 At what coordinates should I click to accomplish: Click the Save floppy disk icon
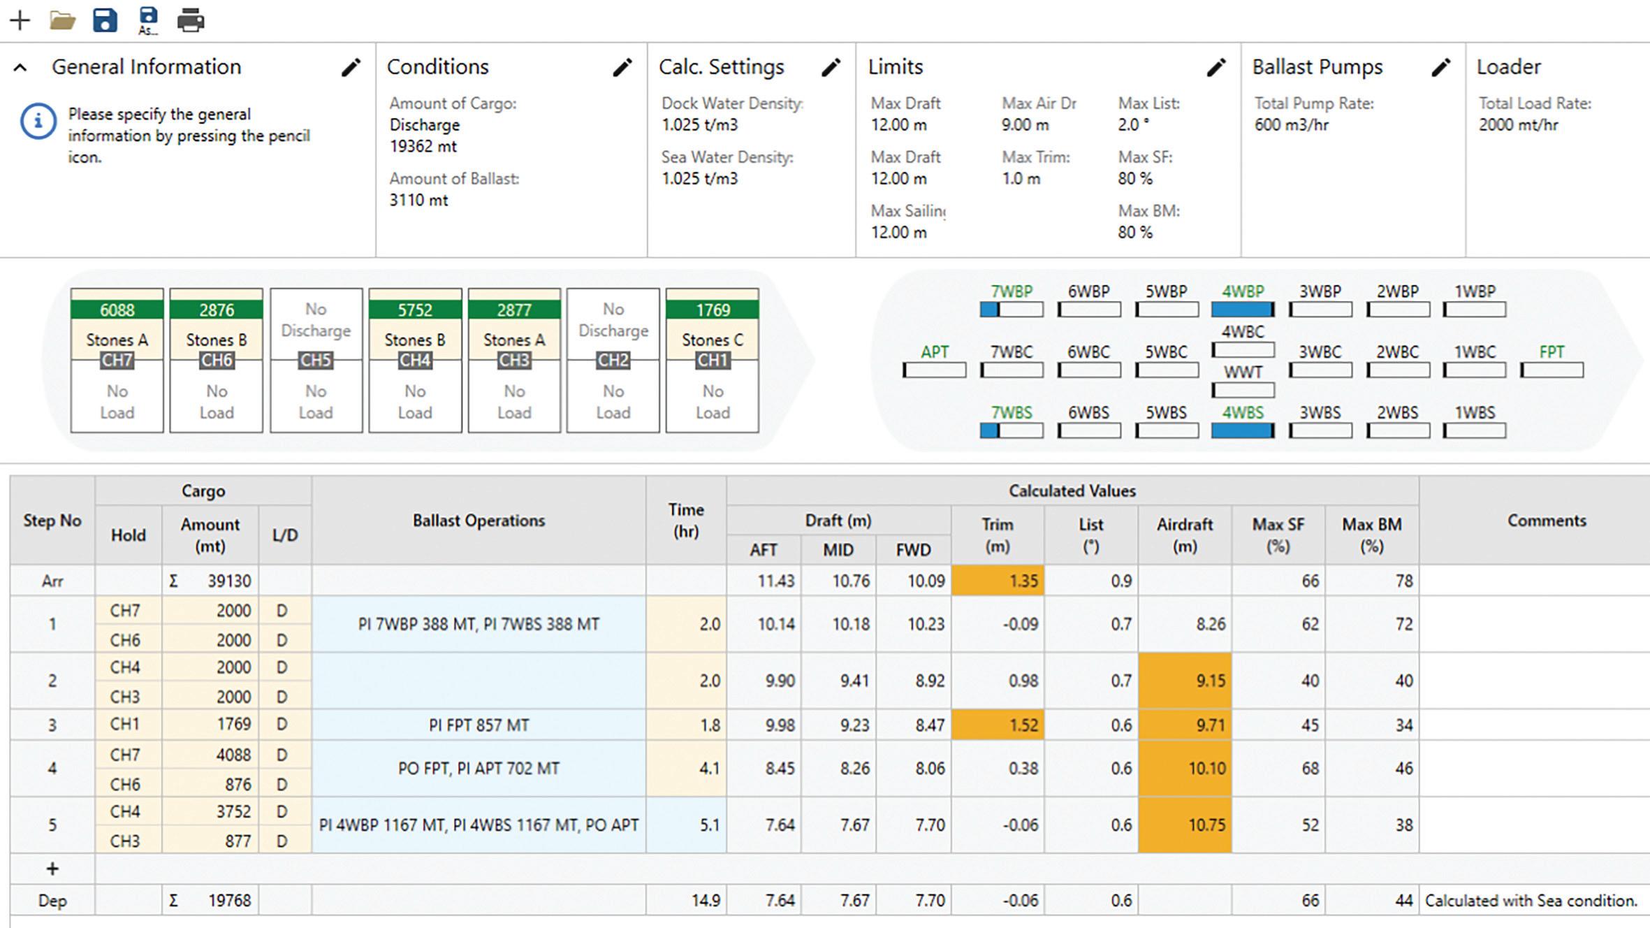(105, 20)
